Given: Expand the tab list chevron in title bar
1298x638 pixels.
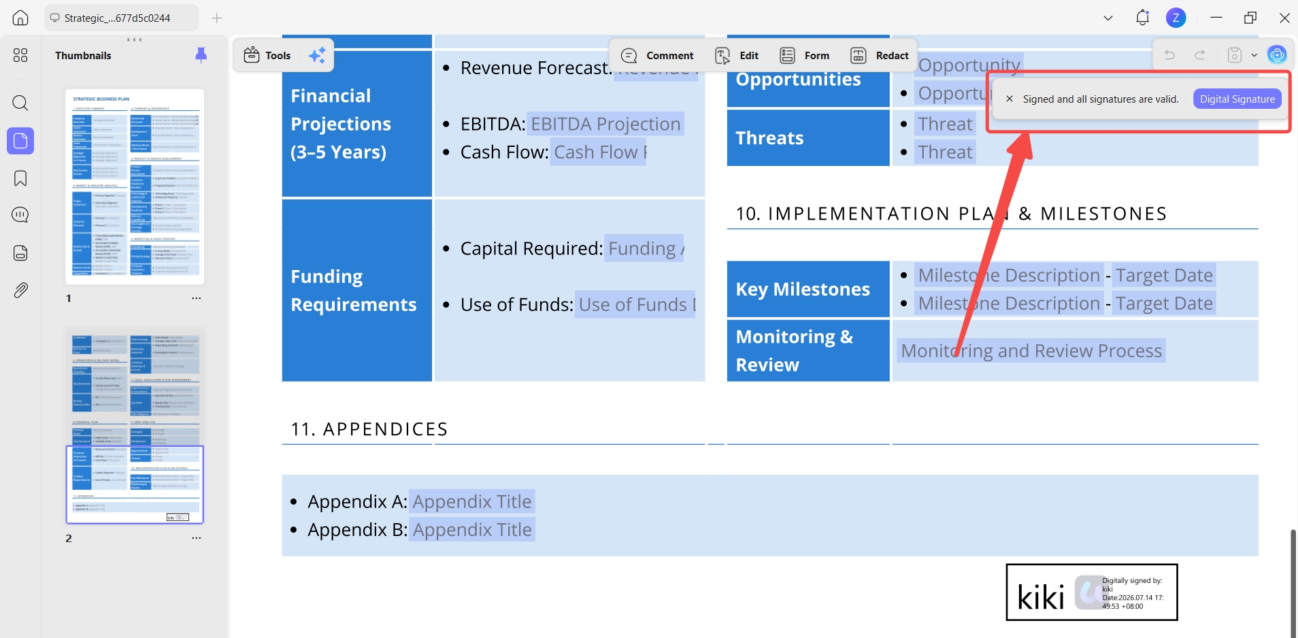Looking at the screenshot, I should 1108,18.
